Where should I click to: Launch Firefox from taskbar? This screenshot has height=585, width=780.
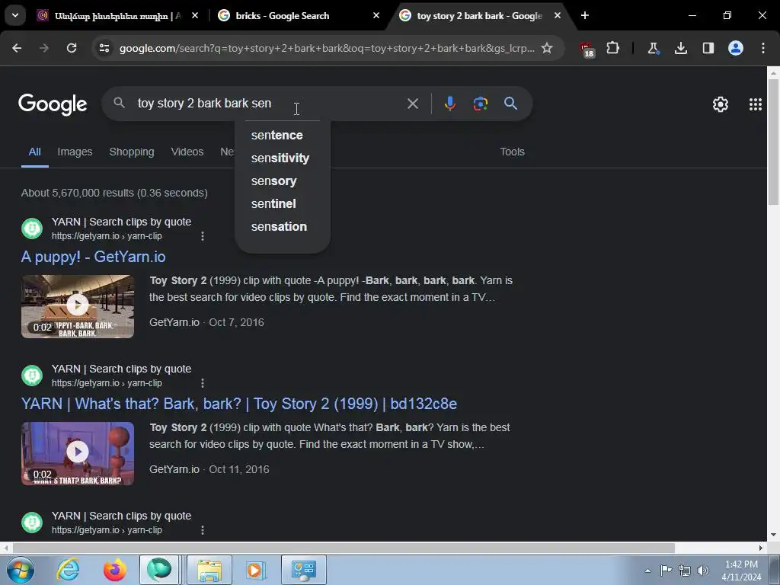click(114, 570)
